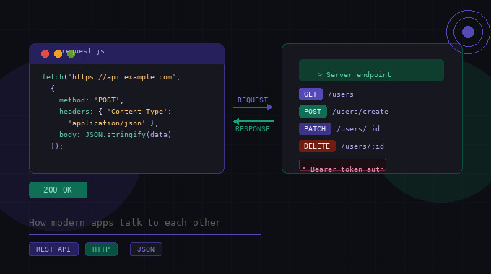Click the REST API tag
Screen dimensions: 491x274
(x=53, y=249)
